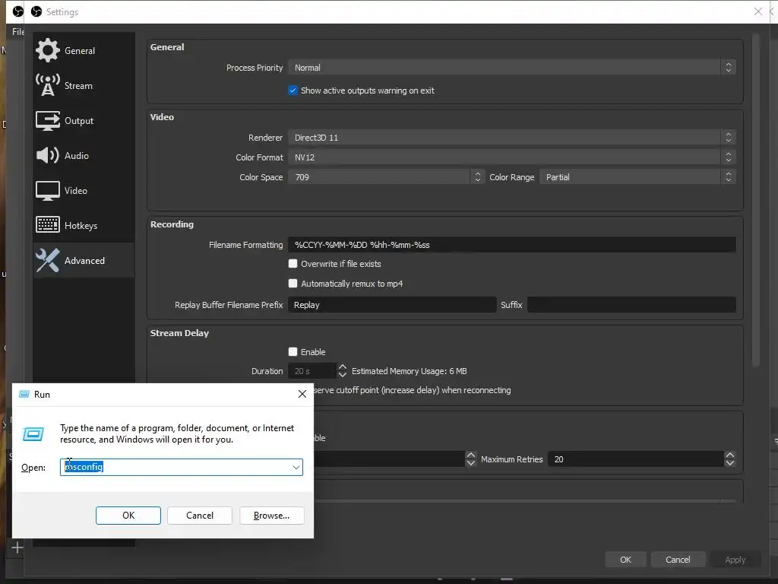The image size is (778, 584).
Task: Click the plus add icon at bottom left
Action: pyautogui.click(x=17, y=547)
